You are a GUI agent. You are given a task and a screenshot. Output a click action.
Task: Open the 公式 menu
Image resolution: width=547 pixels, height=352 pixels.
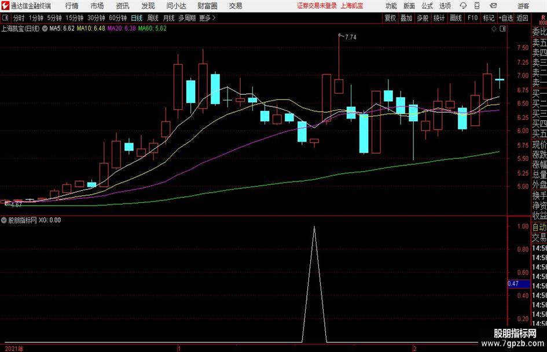[427, 6]
